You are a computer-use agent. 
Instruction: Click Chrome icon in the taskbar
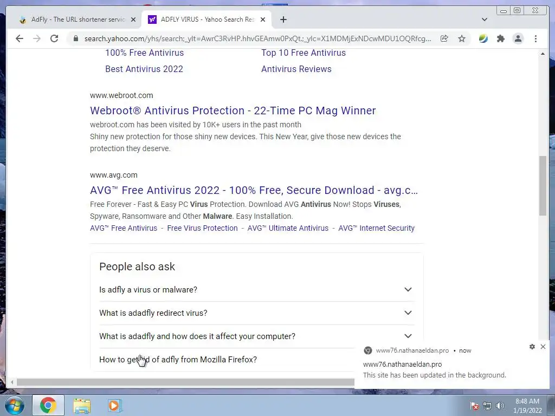[x=48, y=405]
